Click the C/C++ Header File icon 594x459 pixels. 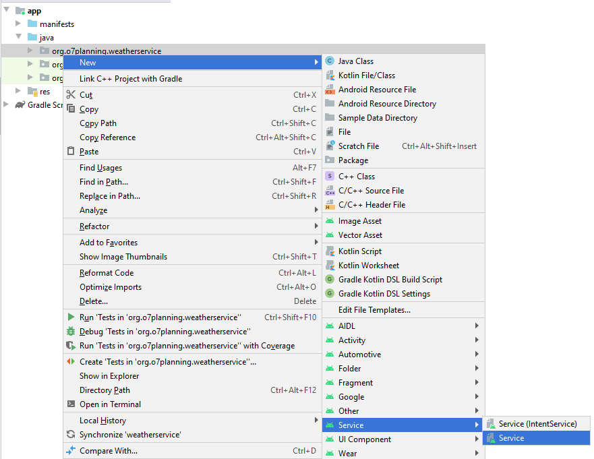tap(330, 204)
